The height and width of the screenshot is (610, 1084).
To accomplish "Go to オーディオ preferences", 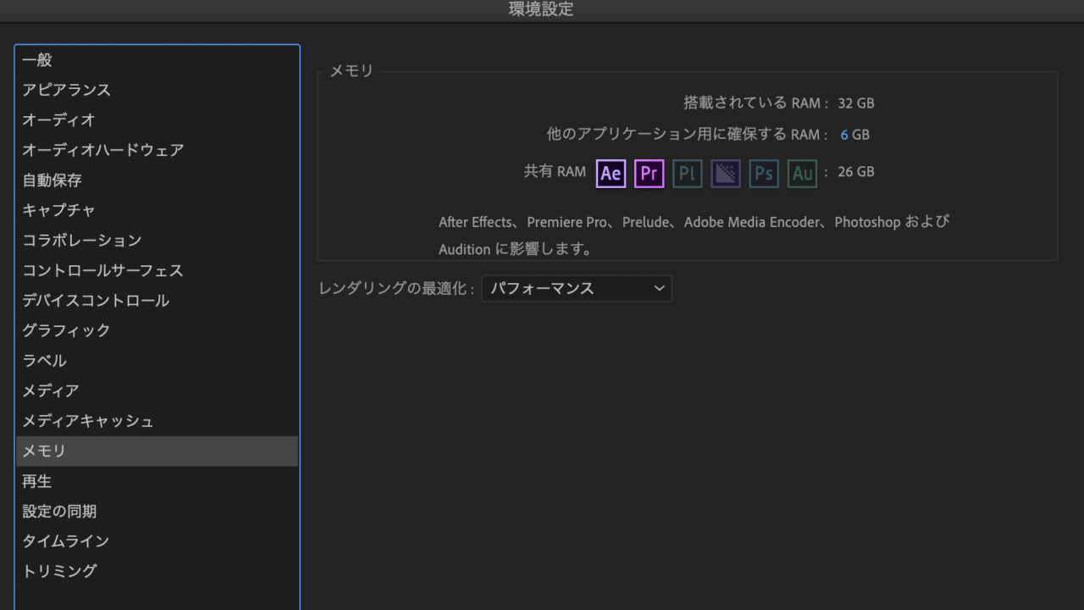I will click(158, 120).
